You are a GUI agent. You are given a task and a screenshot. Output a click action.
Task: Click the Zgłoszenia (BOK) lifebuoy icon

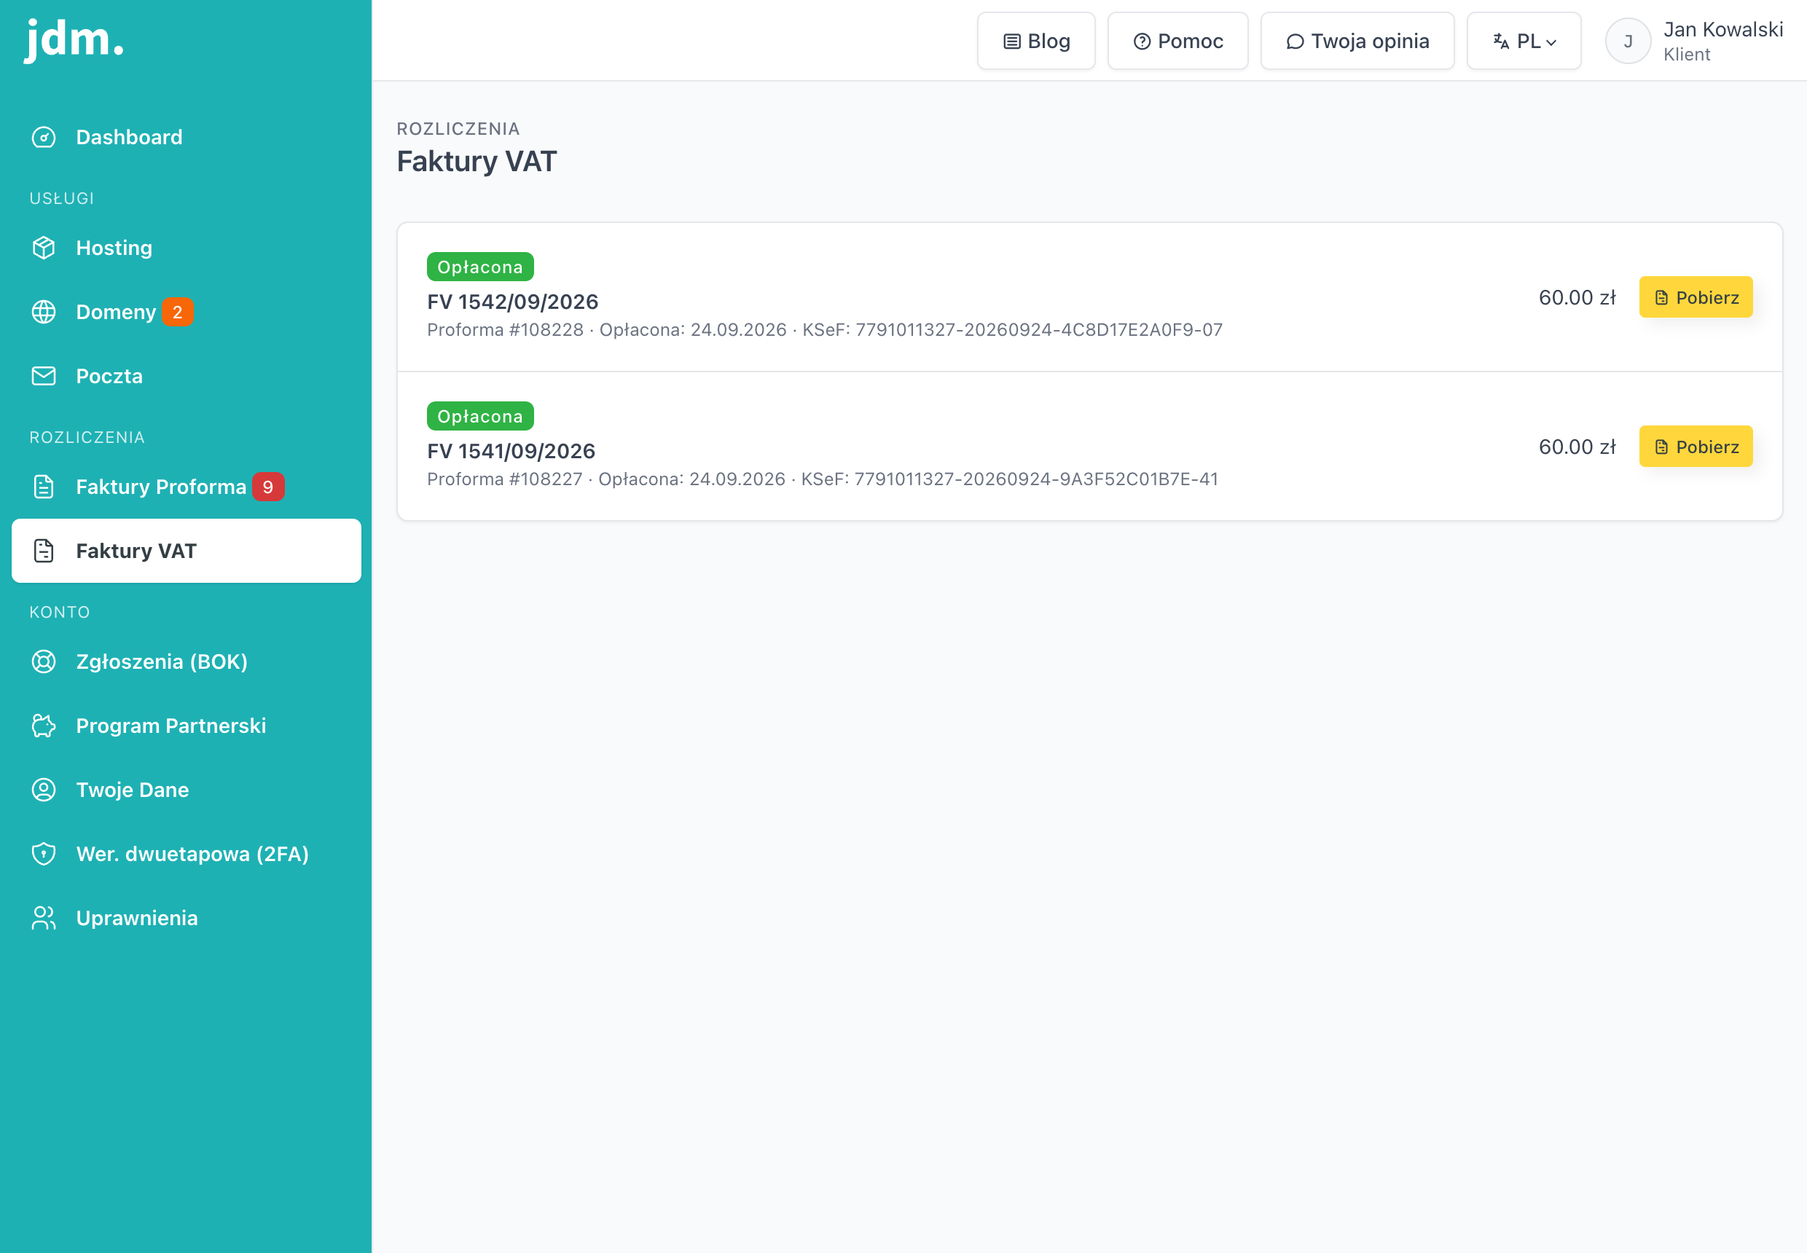point(44,661)
